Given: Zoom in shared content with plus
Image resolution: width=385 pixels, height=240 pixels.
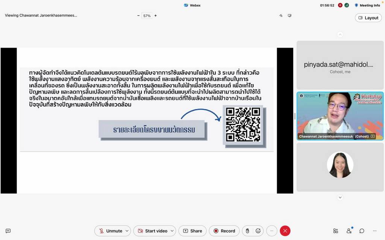Looking at the screenshot, I should pyautogui.click(x=156, y=16).
